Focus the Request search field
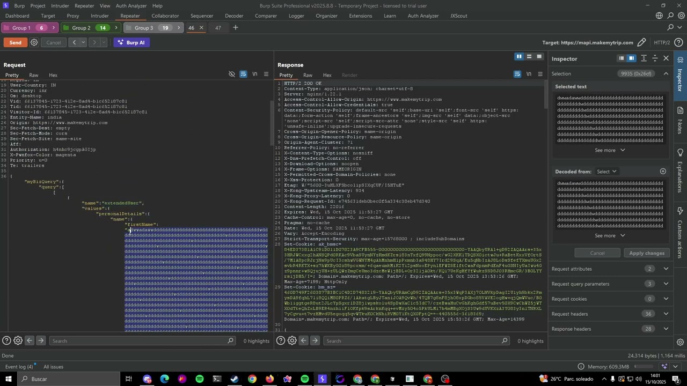This screenshot has width=687, height=386. 142,341
